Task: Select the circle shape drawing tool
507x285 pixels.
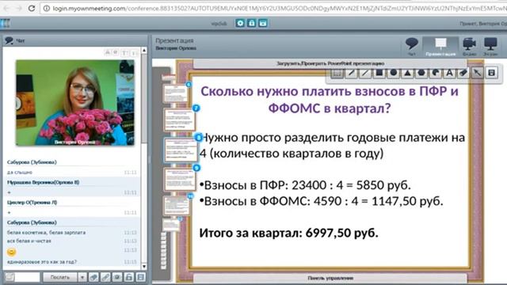Action: [394, 73]
